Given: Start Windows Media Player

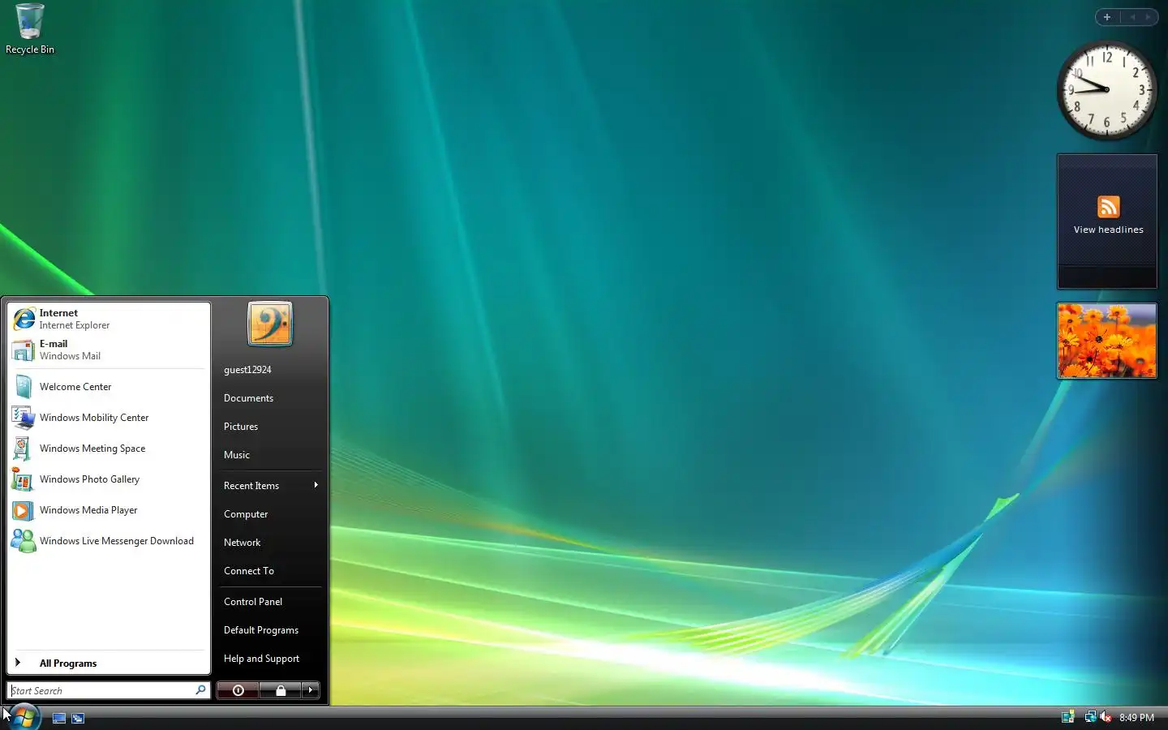Looking at the screenshot, I should click(x=109, y=510).
